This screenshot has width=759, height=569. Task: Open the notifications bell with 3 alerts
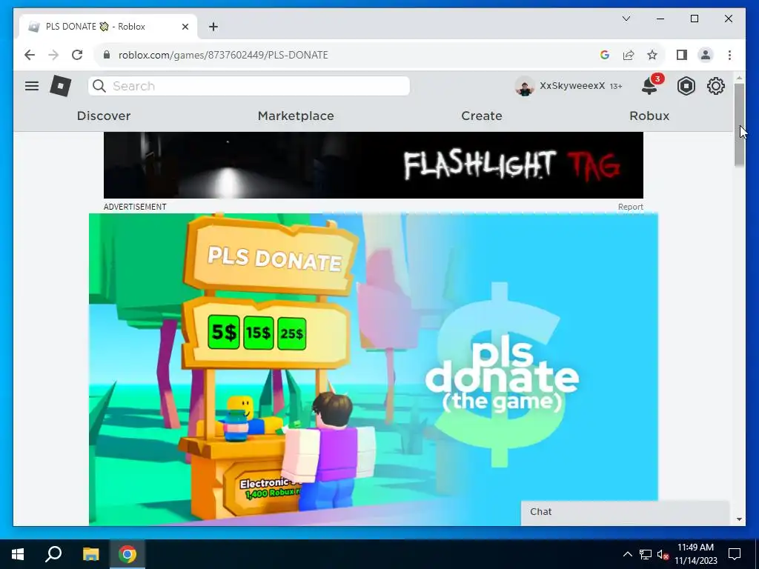pos(649,86)
